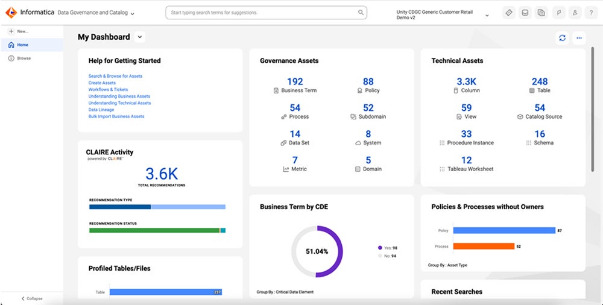Viewport: 603px width, 305px height.
Task: Open the user profile icon
Action: [x=575, y=13]
